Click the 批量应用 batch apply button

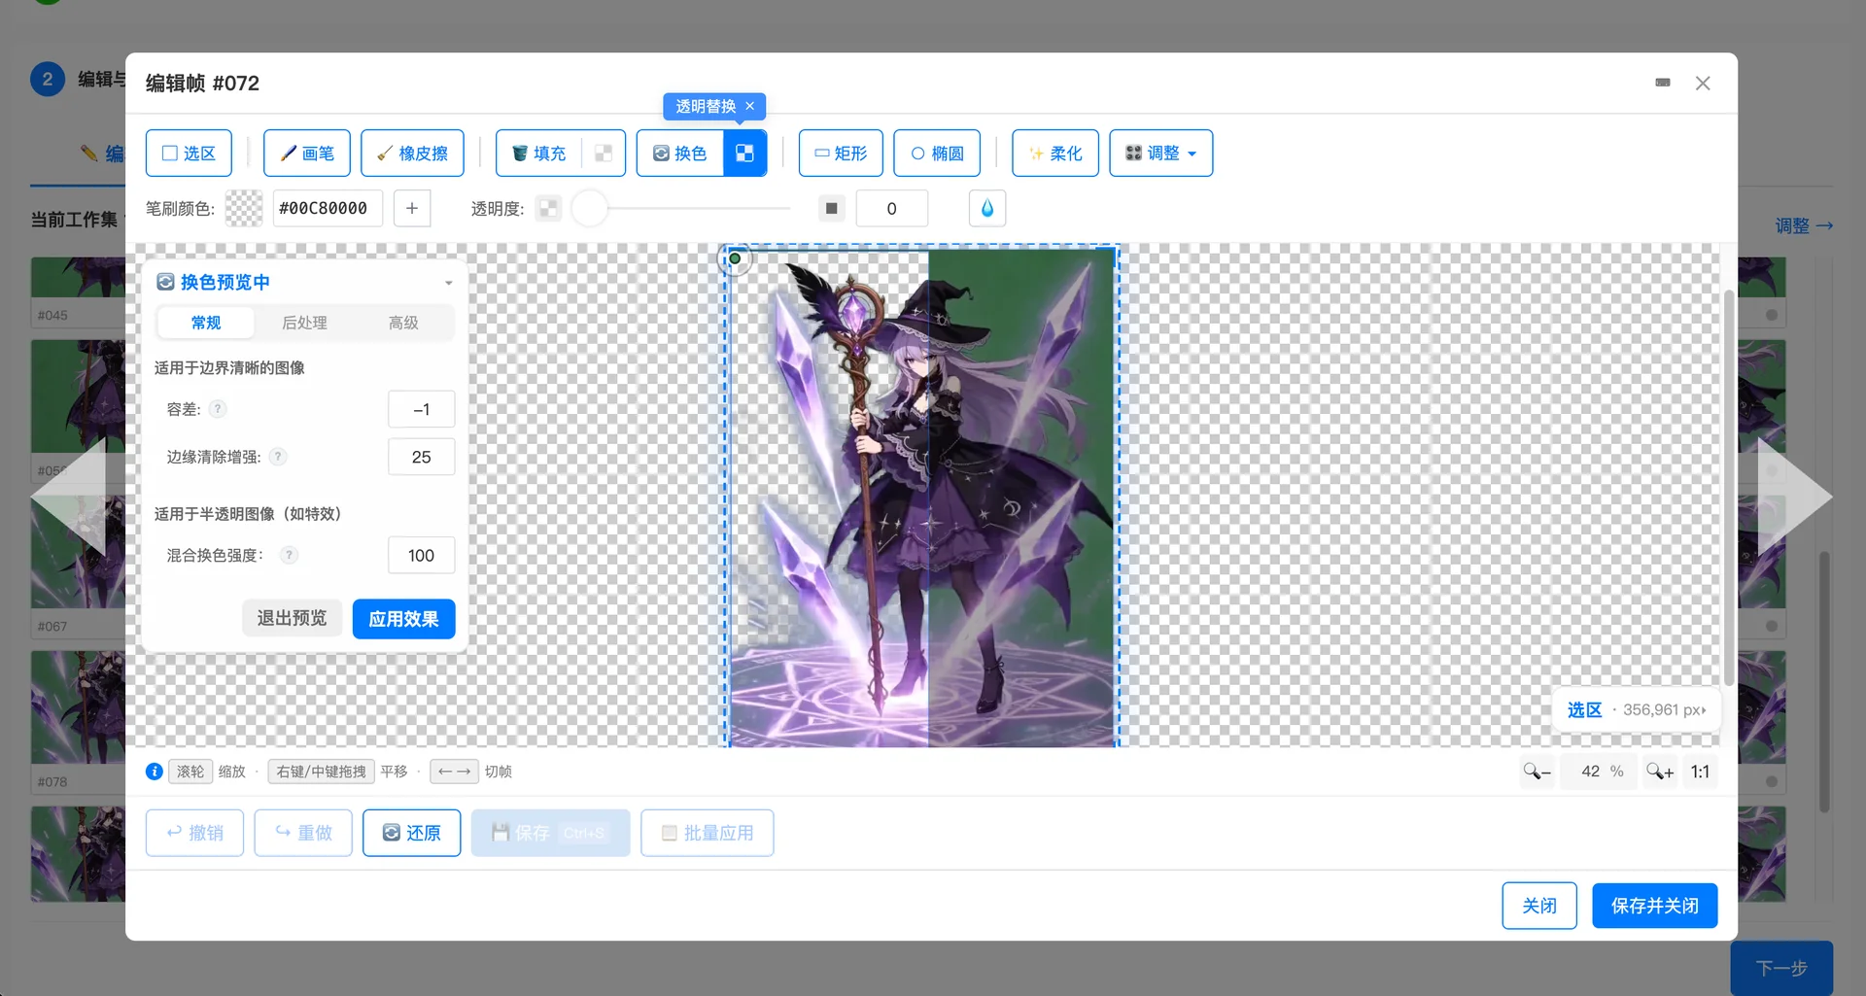pyautogui.click(x=708, y=833)
